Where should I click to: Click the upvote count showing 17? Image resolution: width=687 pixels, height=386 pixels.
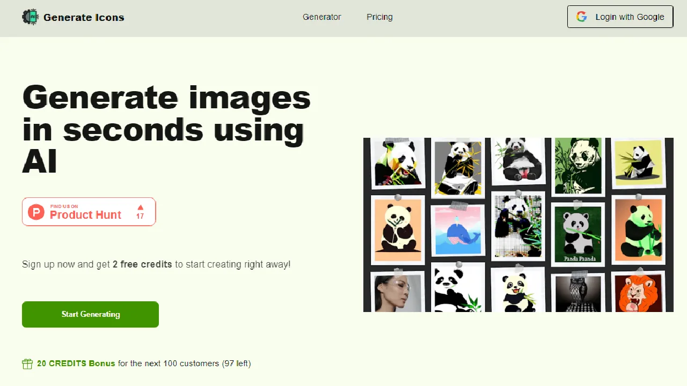tap(140, 217)
